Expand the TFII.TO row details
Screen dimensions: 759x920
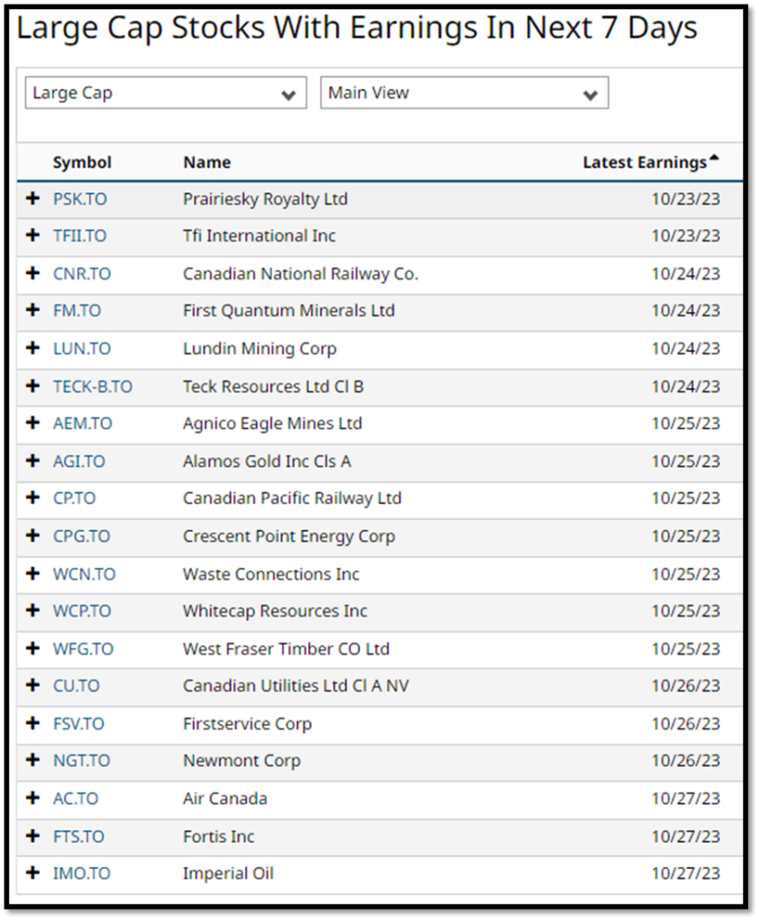click(33, 235)
